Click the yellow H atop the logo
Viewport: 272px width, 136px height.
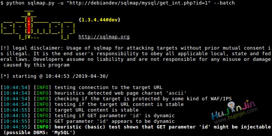pos(29,14)
